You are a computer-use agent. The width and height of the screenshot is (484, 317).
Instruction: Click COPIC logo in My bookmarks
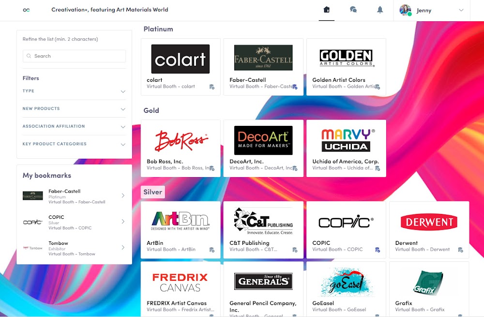coord(33,222)
